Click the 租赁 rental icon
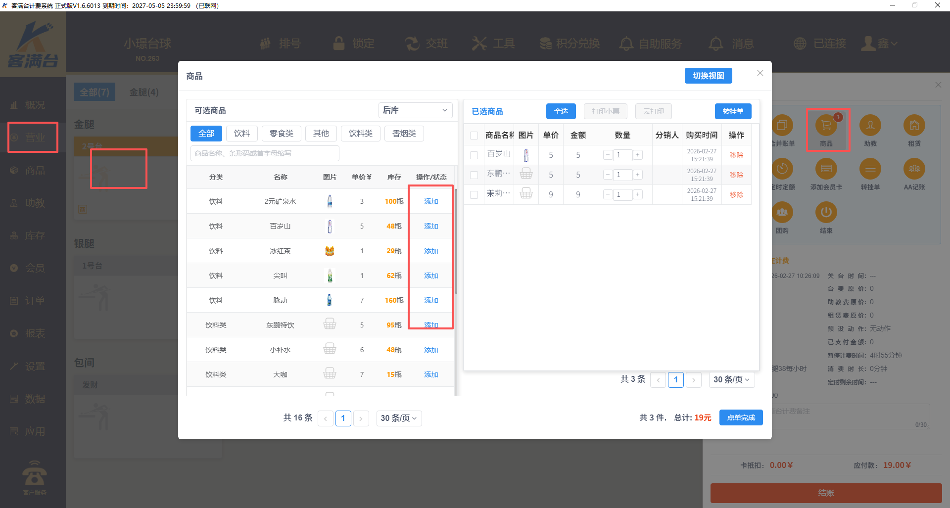 [x=914, y=126]
